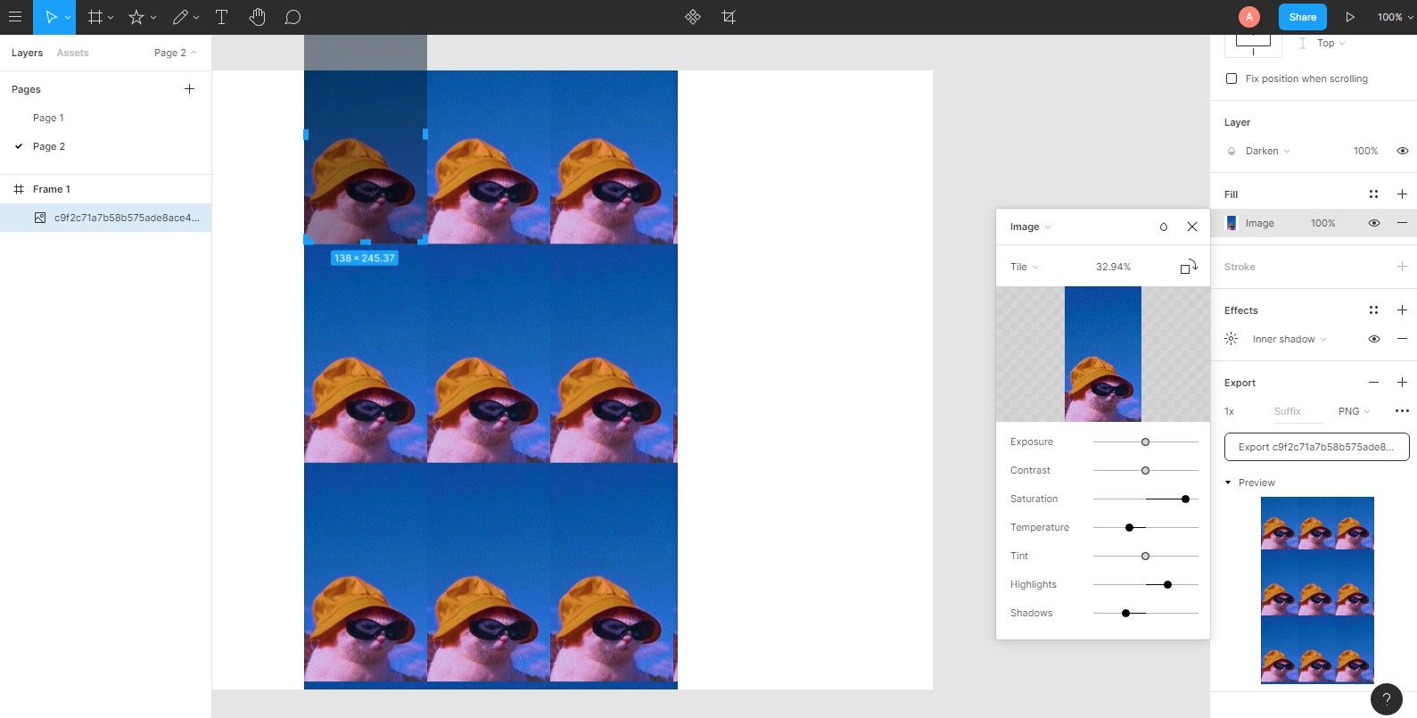Select the Comment tool

pyautogui.click(x=292, y=17)
